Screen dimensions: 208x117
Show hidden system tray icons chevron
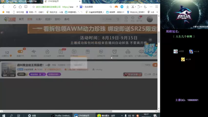122,115
